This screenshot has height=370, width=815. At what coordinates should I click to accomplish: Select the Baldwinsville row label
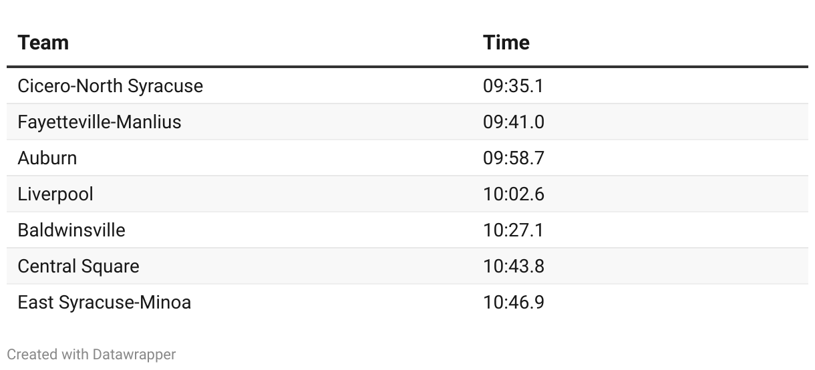pos(71,230)
